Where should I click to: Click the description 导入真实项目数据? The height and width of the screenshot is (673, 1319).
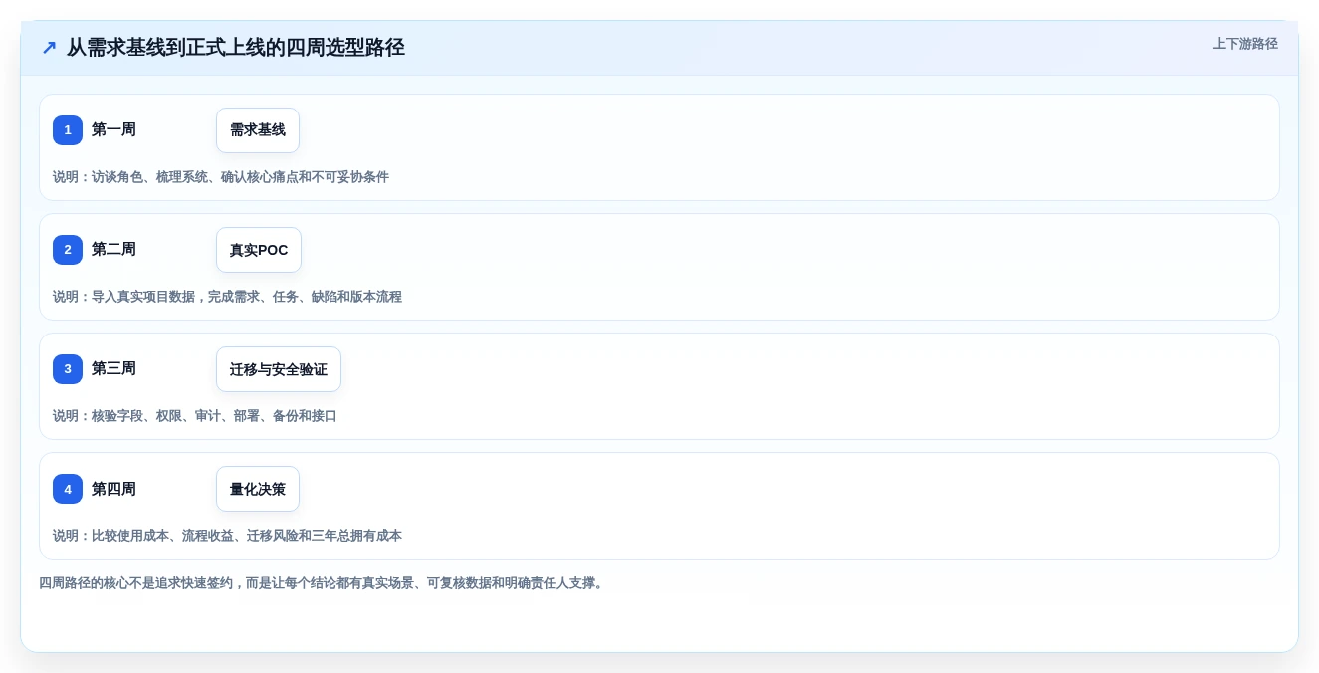228,297
